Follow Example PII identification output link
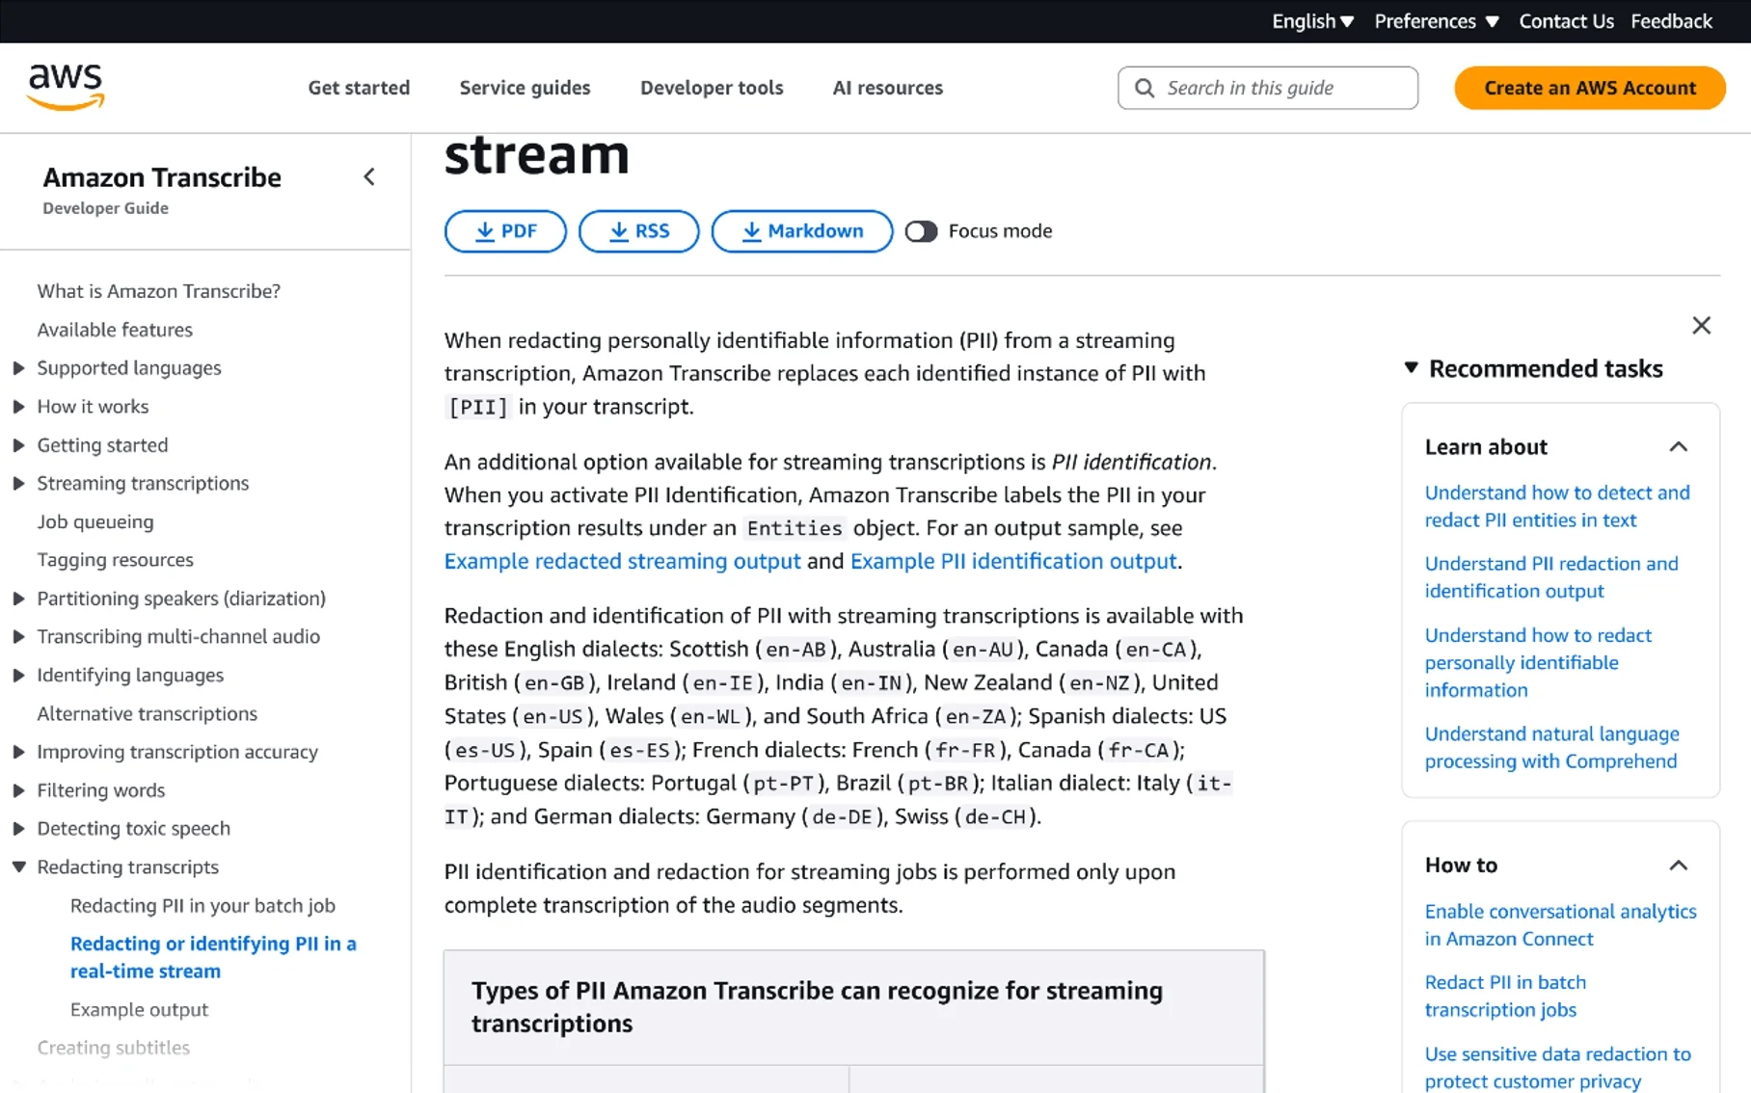Viewport: 1751px width, 1093px height. [x=1013, y=561]
